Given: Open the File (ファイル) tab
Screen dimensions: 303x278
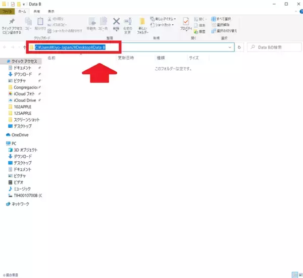Looking at the screenshot, I should (x=8, y=11).
